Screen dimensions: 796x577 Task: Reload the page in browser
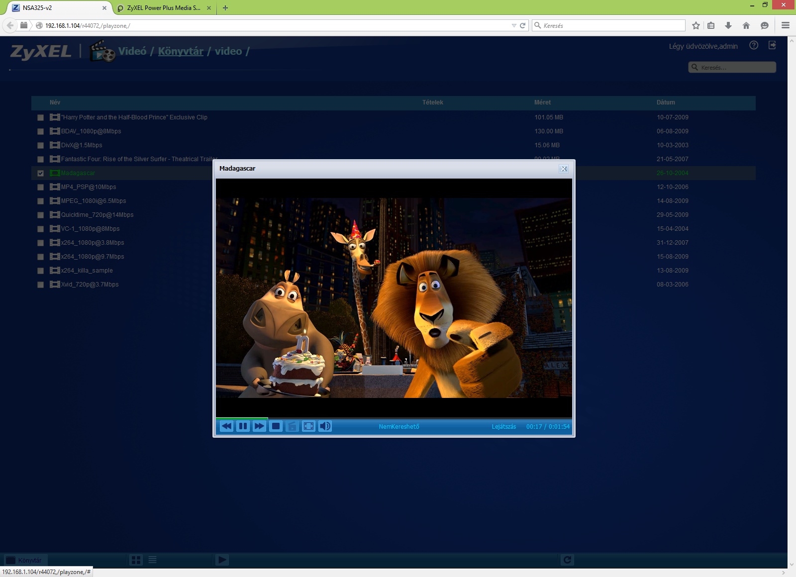[523, 25]
